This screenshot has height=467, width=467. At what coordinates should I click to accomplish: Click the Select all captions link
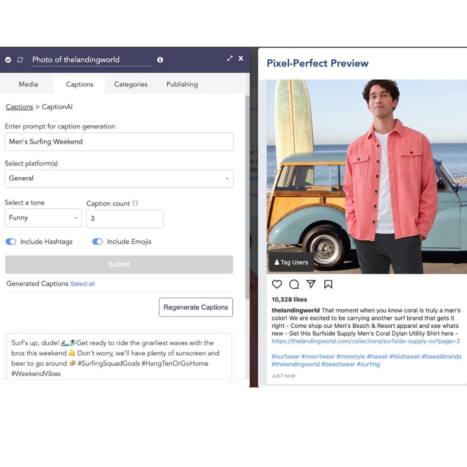tap(83, 284)
